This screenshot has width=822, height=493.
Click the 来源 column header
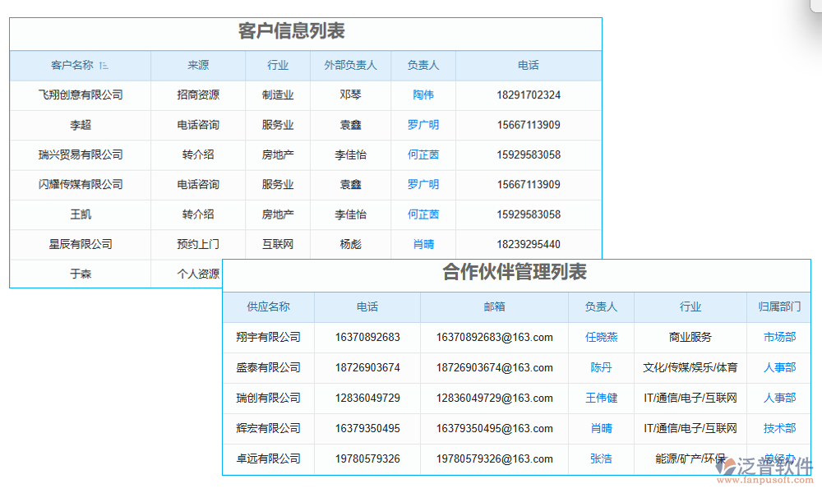(x=197, y=66)
